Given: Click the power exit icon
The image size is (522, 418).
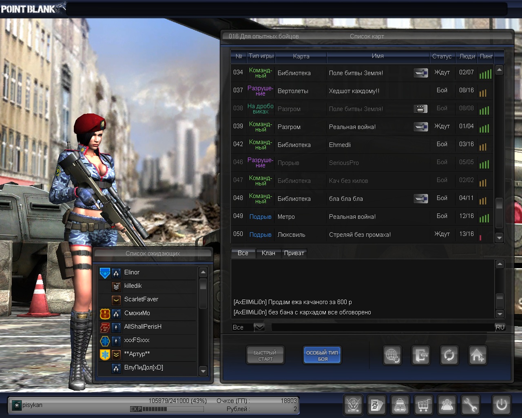Looking at the screenshot, I should pos(501,405).
